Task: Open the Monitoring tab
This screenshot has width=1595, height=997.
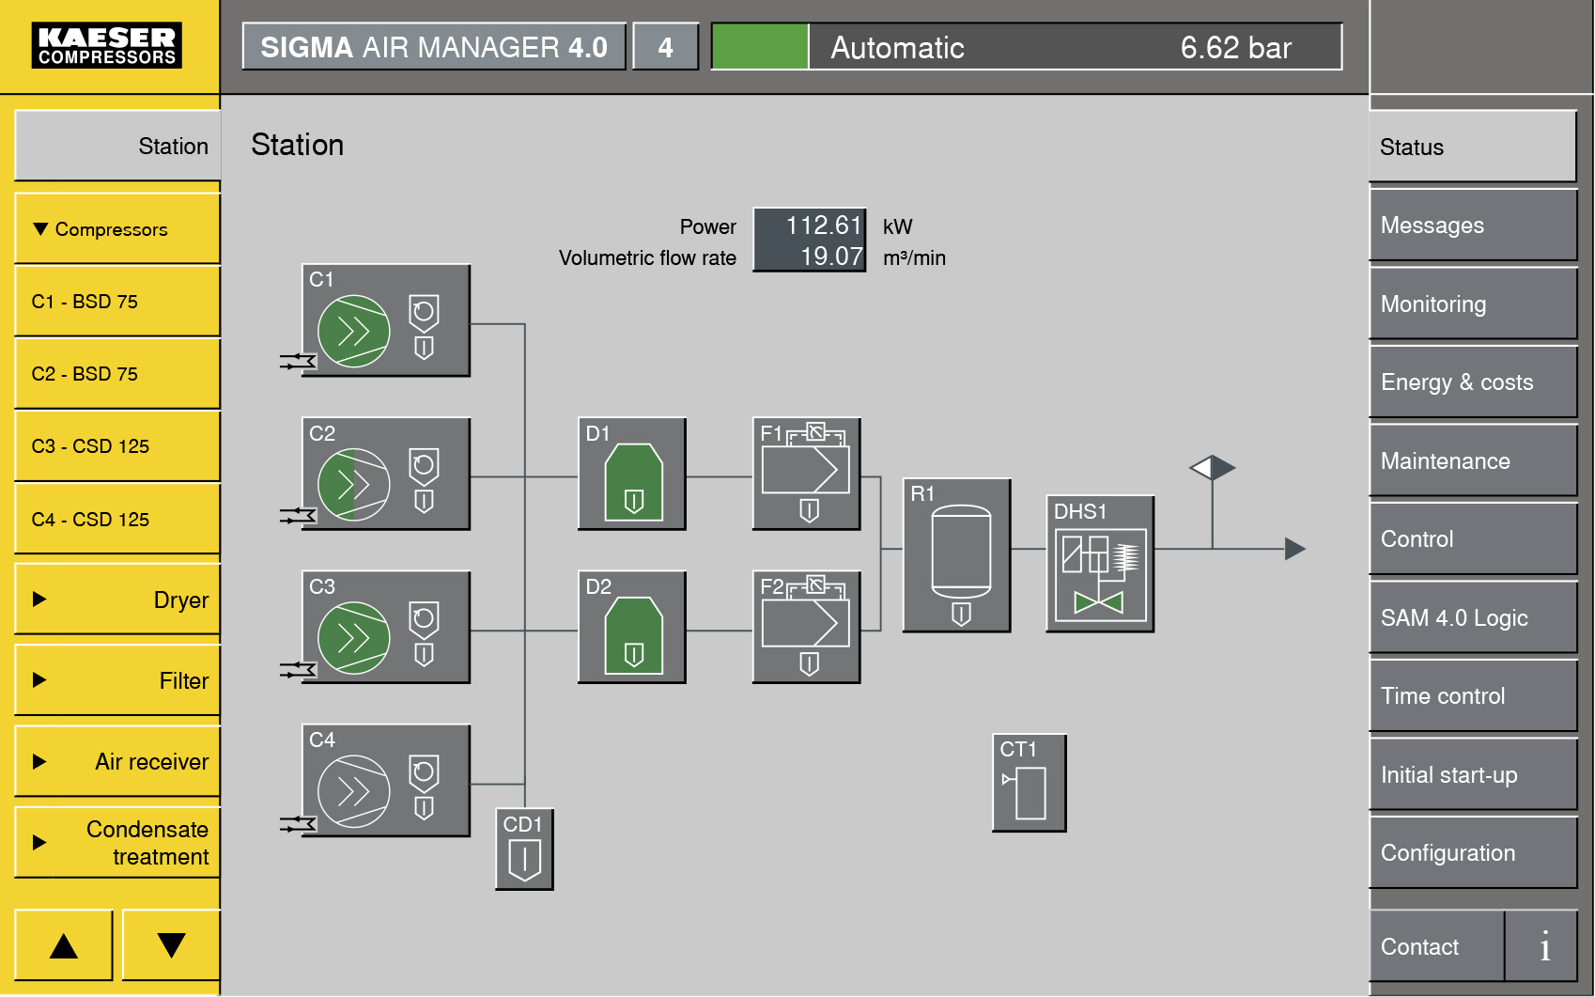Action: [x=1473, y=304]
